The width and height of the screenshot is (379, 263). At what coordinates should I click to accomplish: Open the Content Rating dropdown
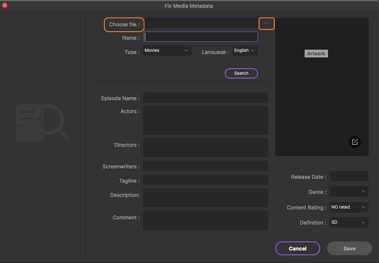pos(349,207)
